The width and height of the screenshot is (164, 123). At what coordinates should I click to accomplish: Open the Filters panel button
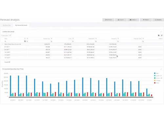146,20
